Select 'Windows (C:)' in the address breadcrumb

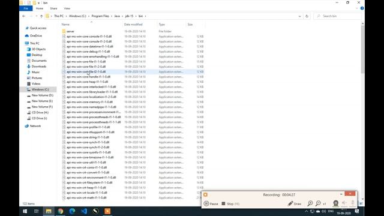(x=77, y=16)
